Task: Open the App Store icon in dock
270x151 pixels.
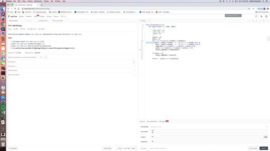Action: tap(3, 98)
